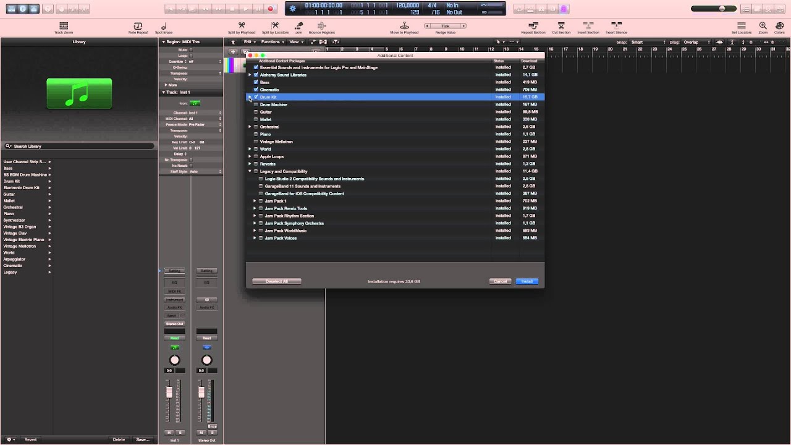Click the purple metronome button
This screenshot has height=445, width=791.
tap(564, 9)
